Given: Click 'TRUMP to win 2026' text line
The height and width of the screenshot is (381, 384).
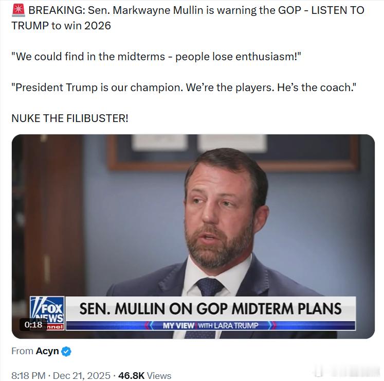Looking at the screenshot, I should pyautogui.click(x=61, y=25).
